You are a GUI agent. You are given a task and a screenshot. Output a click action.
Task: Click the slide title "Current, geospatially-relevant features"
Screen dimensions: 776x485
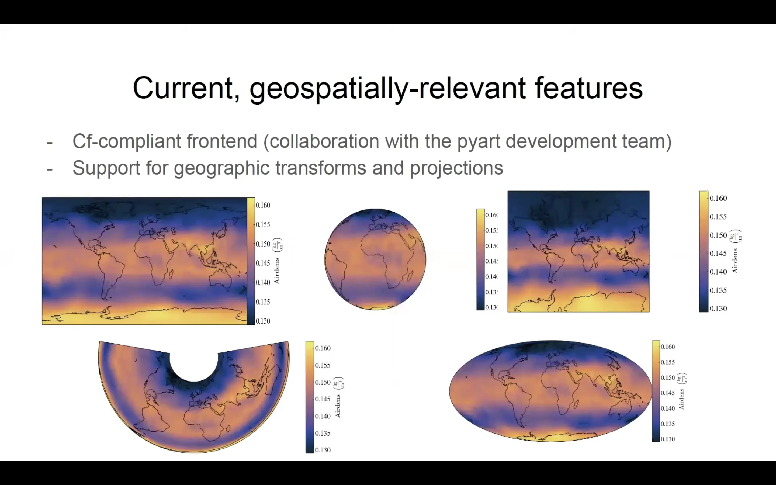[x=387, y=88]
